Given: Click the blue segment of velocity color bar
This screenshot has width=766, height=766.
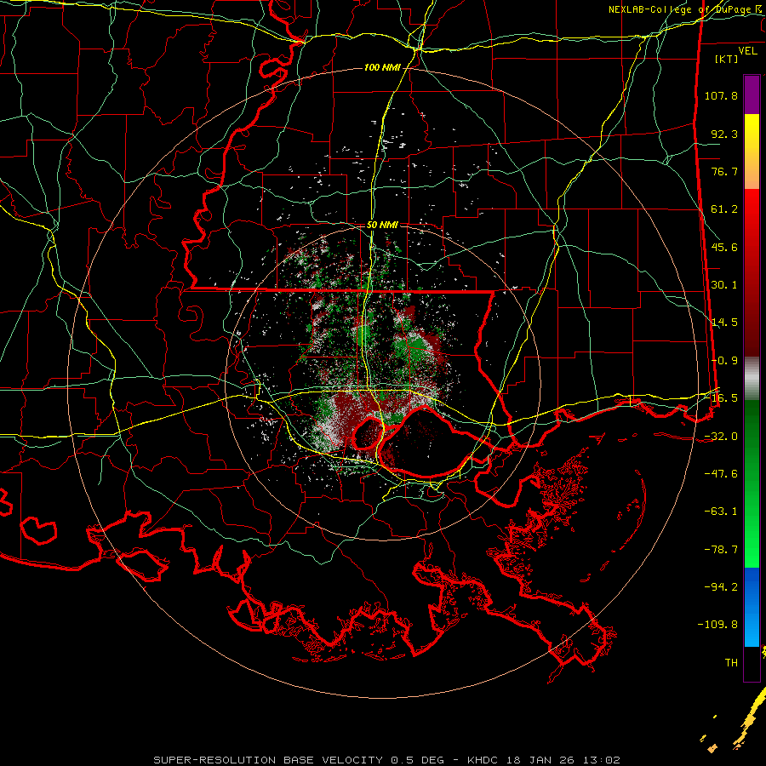Looking at the screenshot, I should 752,607.
